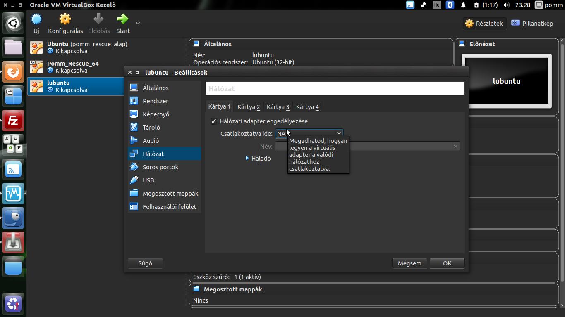Open the battery indicator (1:17)
The image size is (565, 317).
click(x=486, y=5)
